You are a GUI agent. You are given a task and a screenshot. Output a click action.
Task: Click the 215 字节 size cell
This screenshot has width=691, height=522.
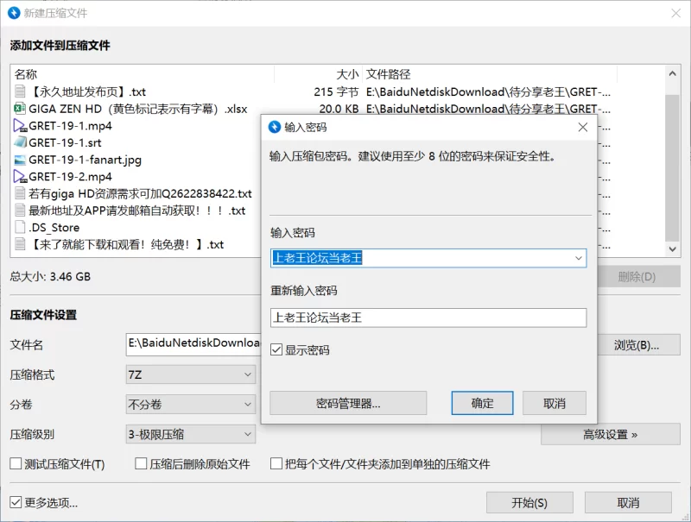pos(336,91)
